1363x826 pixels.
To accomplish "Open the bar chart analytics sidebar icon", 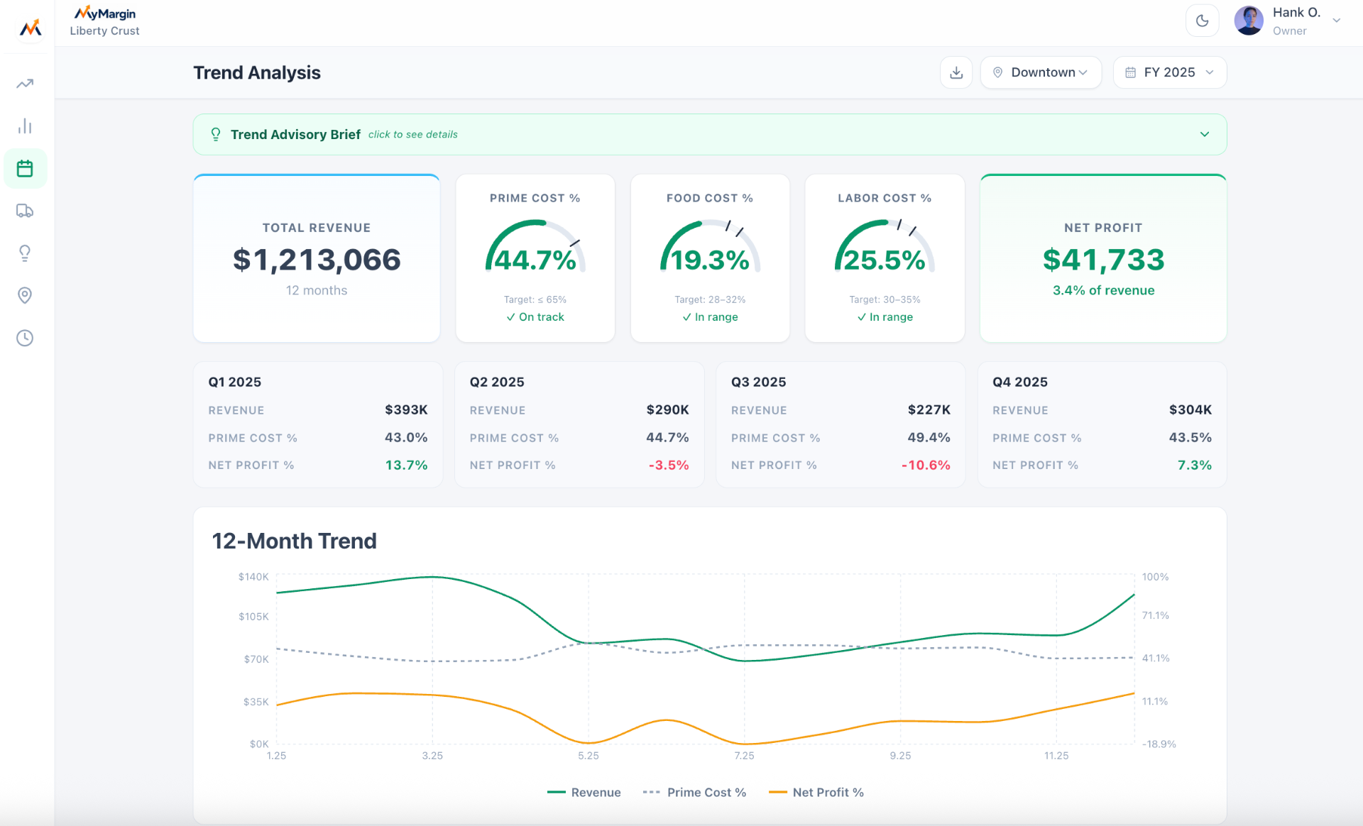I will pos(25,126).
